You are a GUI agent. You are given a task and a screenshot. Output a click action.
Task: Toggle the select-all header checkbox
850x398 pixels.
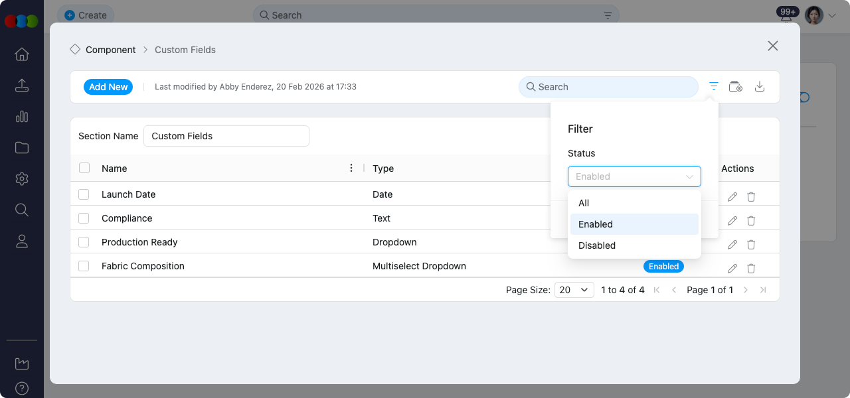[x=84, y=168]
